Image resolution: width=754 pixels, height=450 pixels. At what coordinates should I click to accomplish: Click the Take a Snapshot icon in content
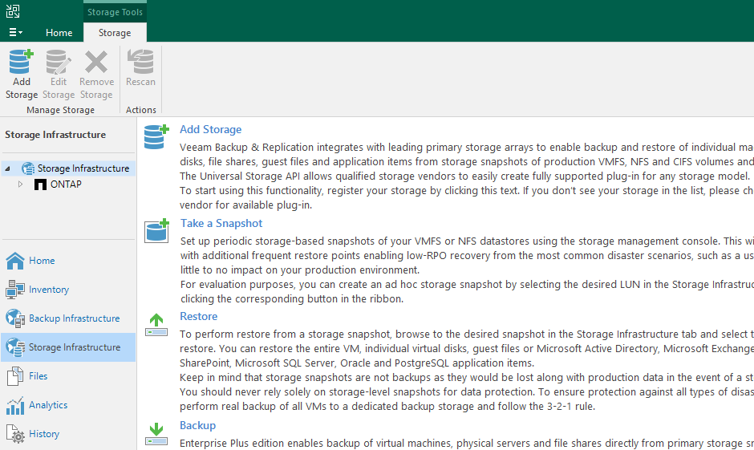click(x=156, y=230)
